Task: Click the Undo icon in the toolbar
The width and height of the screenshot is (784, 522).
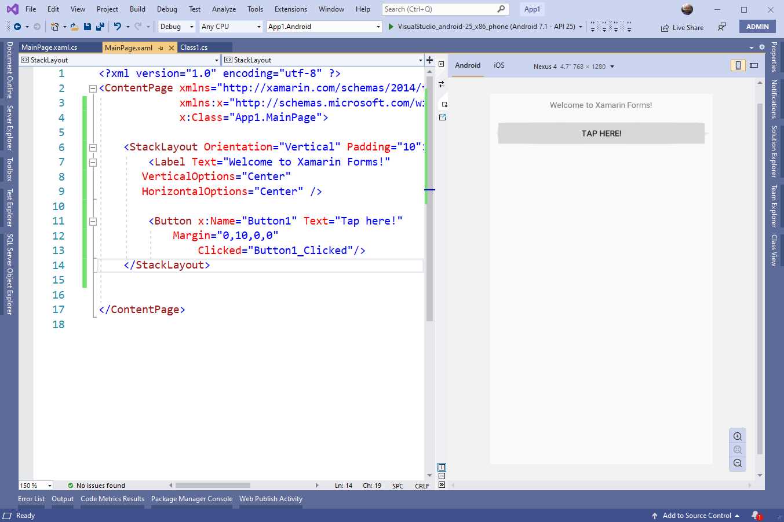Action: coord(119,27)
